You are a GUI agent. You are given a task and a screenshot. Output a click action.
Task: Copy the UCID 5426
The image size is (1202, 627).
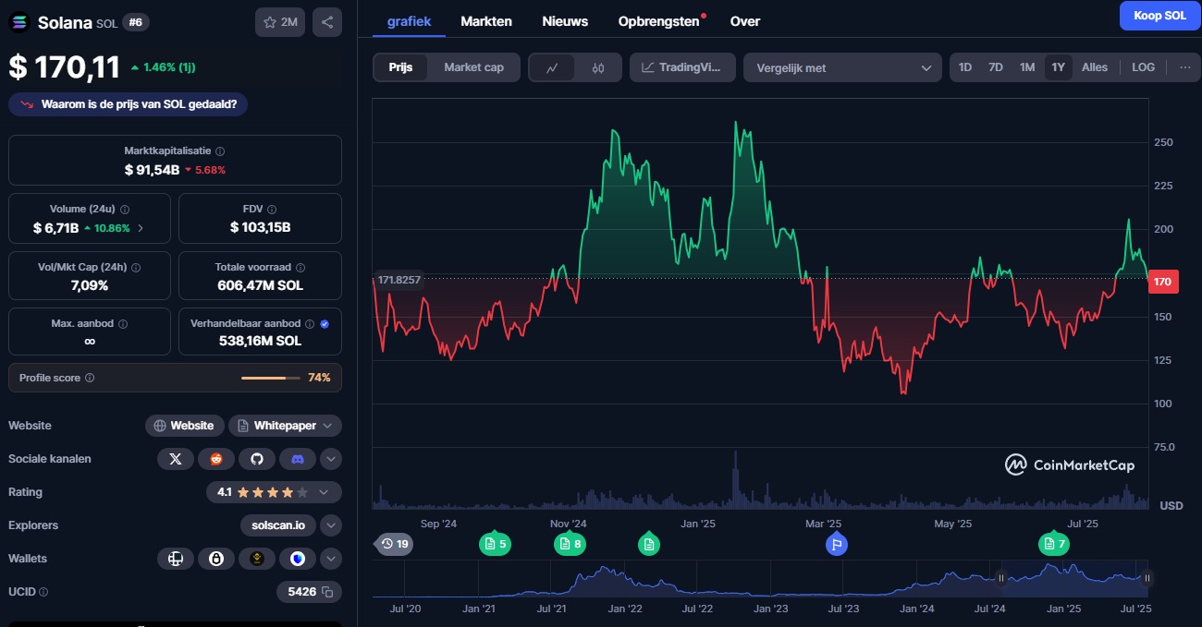tap(327, 592)
